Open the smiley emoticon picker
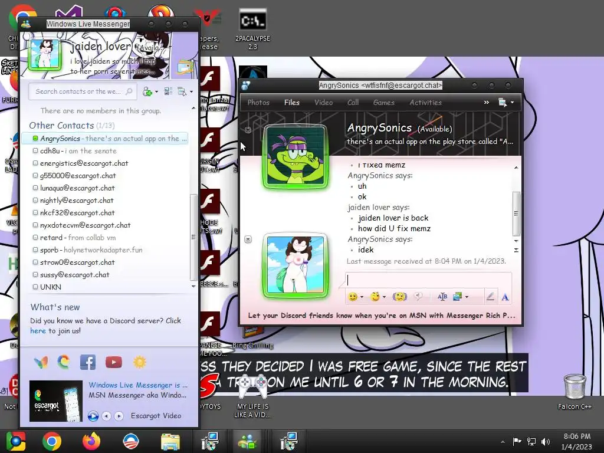604x453 pixels. [353, 297]
